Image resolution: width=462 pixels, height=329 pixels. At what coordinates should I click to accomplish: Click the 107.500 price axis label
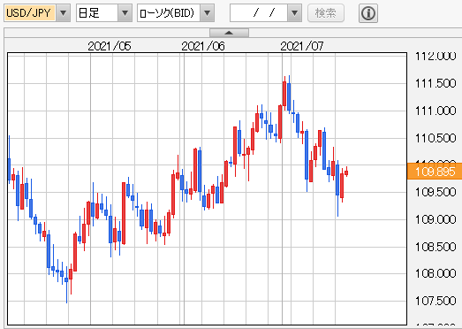pos(435,301)
